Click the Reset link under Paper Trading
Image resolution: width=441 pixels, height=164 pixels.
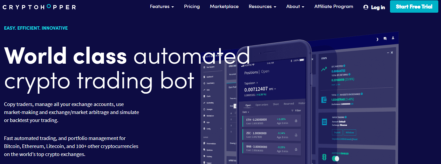(x=355, y=139)
